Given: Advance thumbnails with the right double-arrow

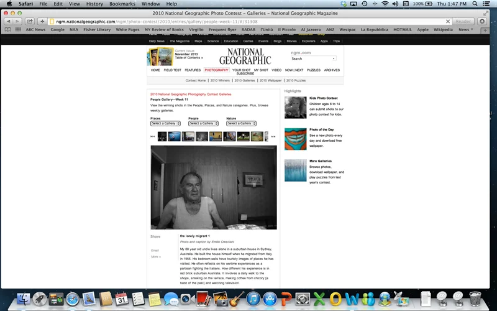Looking at the screenshot, I should (273, 136).
